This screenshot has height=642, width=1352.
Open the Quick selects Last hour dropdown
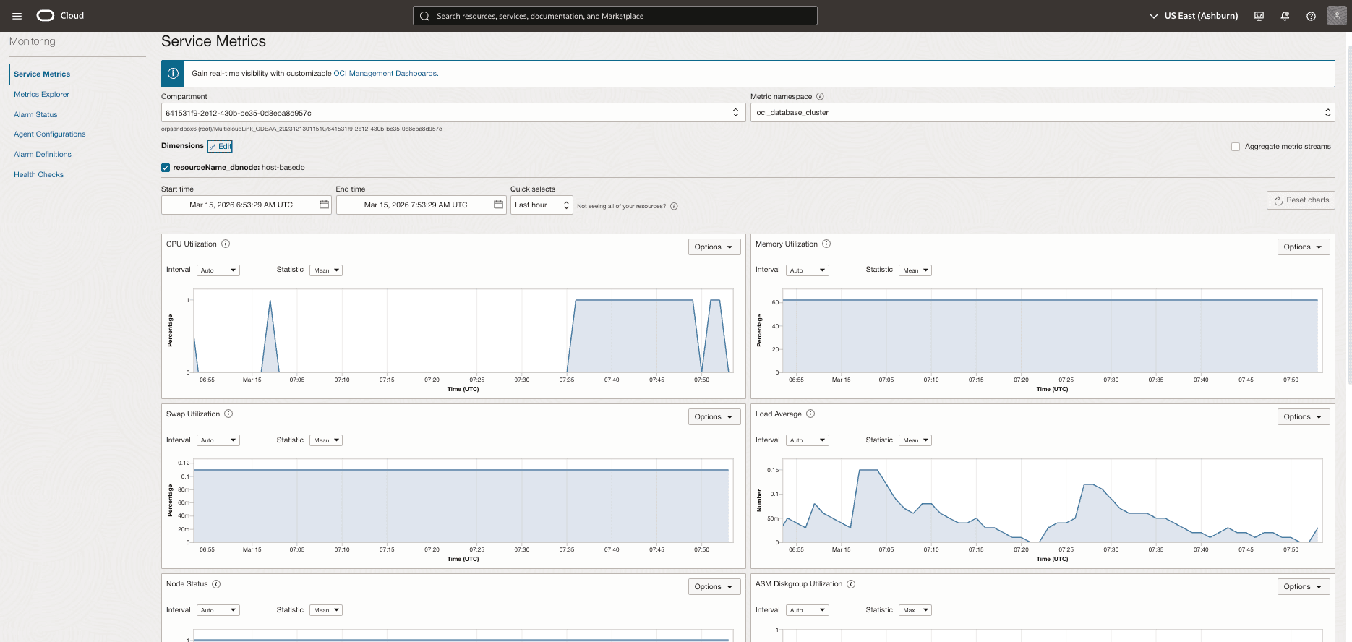[542, 205]
